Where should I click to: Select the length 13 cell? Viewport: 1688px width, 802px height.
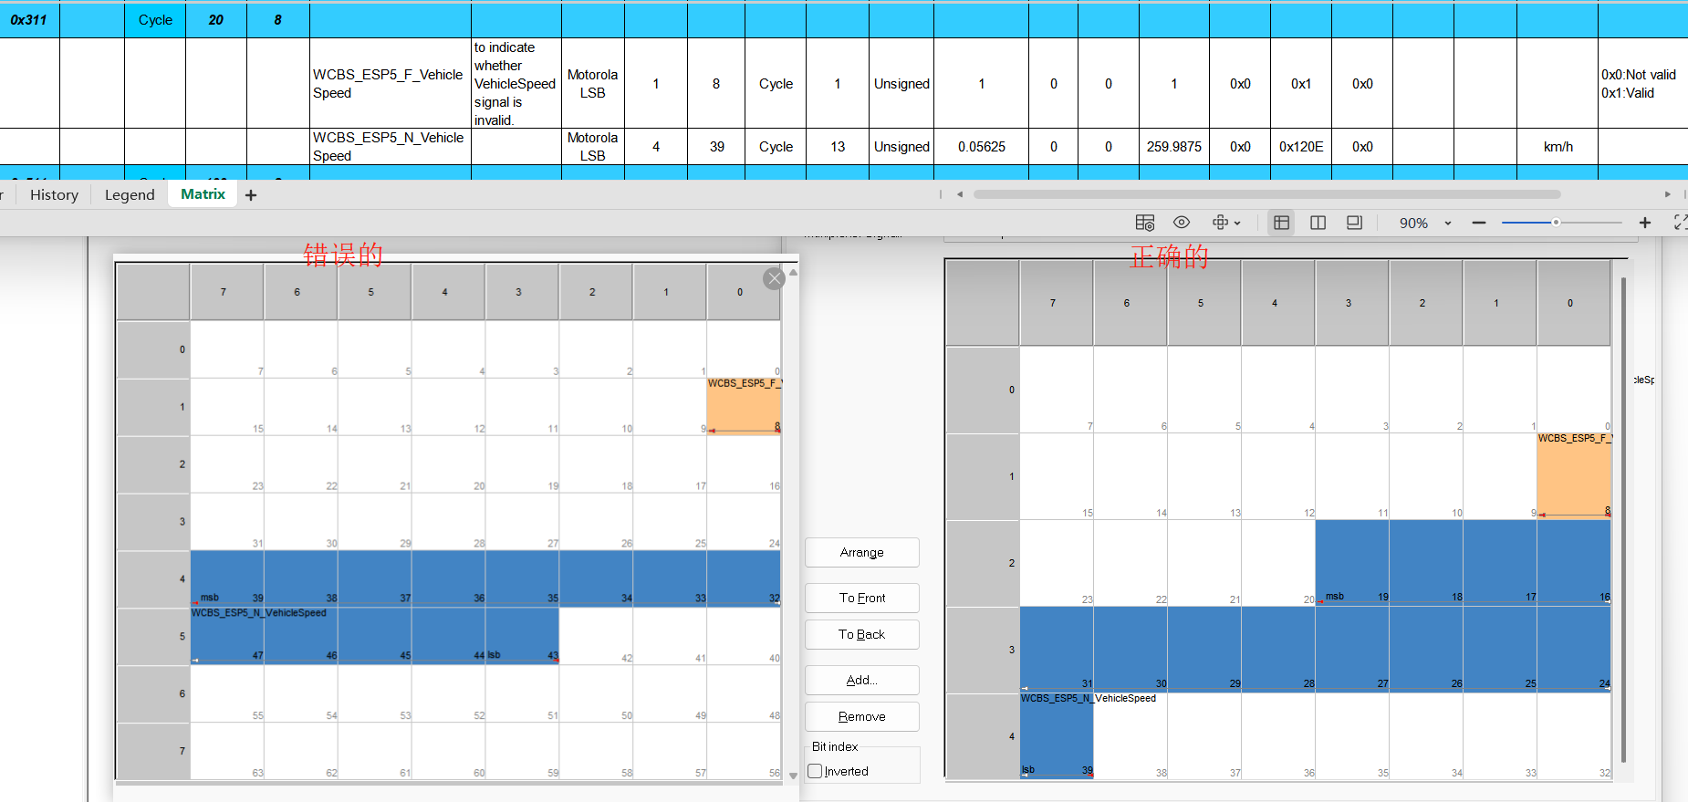(838, 146)
